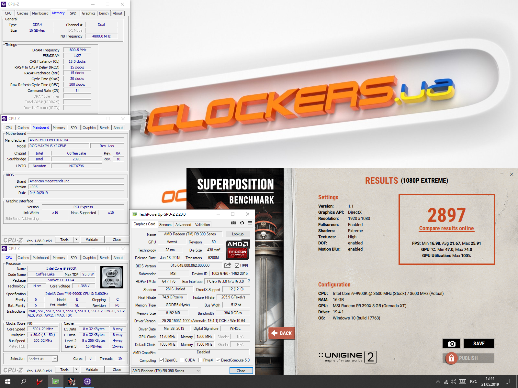This screenshot has width=518, height=388.
Task: Click the PUBLISH button with lock
Action: point(468,358)
